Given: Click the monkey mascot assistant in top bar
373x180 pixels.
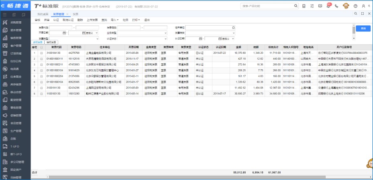Looking at the screenshot, I should pos(346,6).
